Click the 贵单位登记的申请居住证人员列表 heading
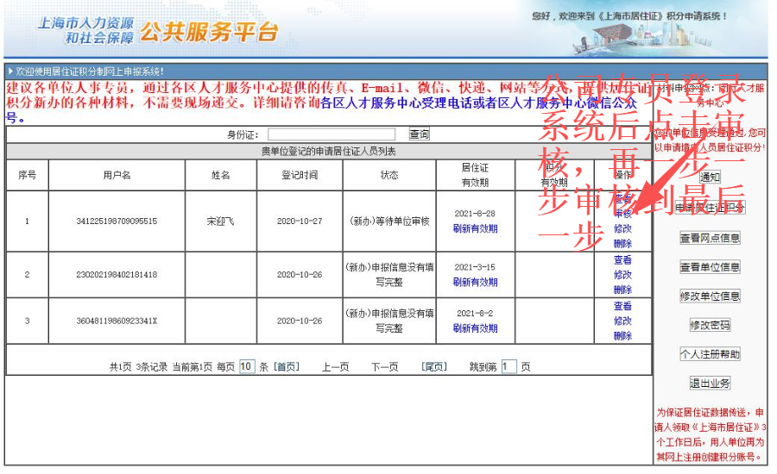The width and height of the screenshot is (777, 474). (329, 152)
